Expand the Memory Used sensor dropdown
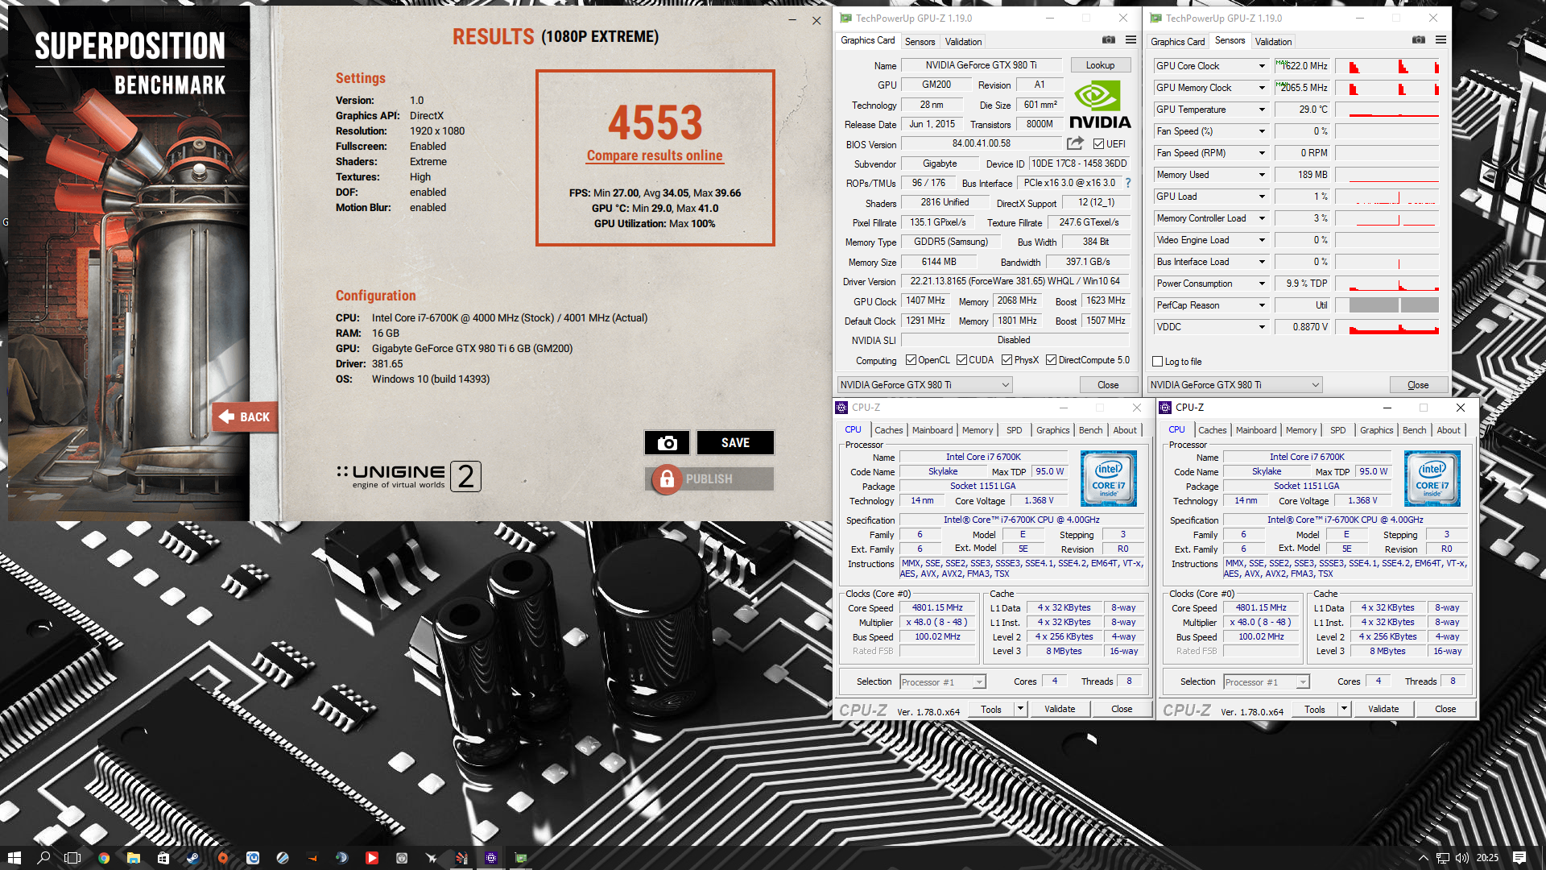1546x870 pixels. [1262, 175]
